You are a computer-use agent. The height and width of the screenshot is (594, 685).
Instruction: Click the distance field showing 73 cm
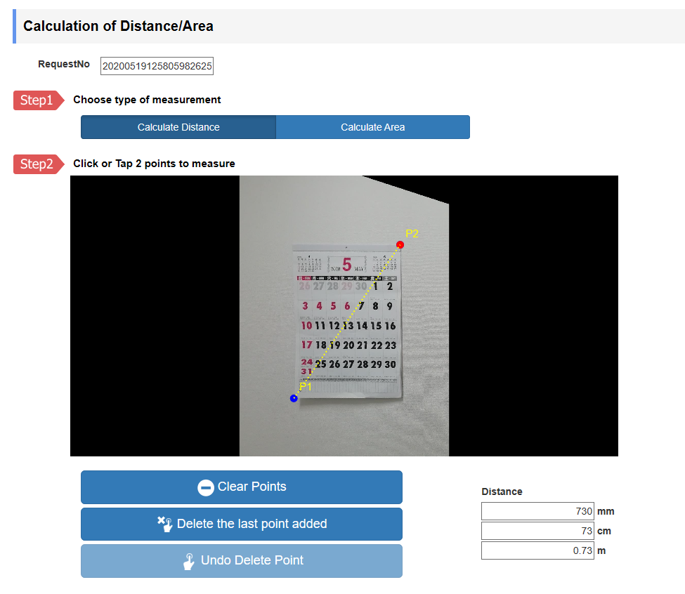click(x=537, y=531)
